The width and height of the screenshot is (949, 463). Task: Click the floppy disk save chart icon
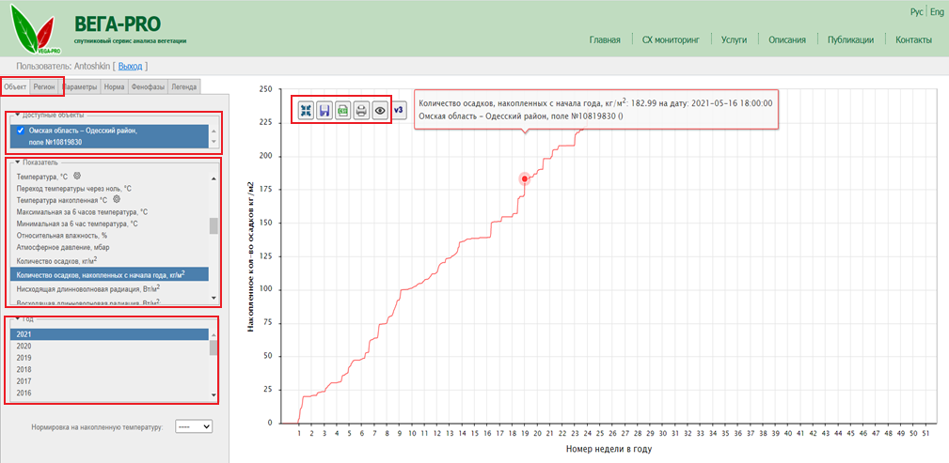point(324,110)
